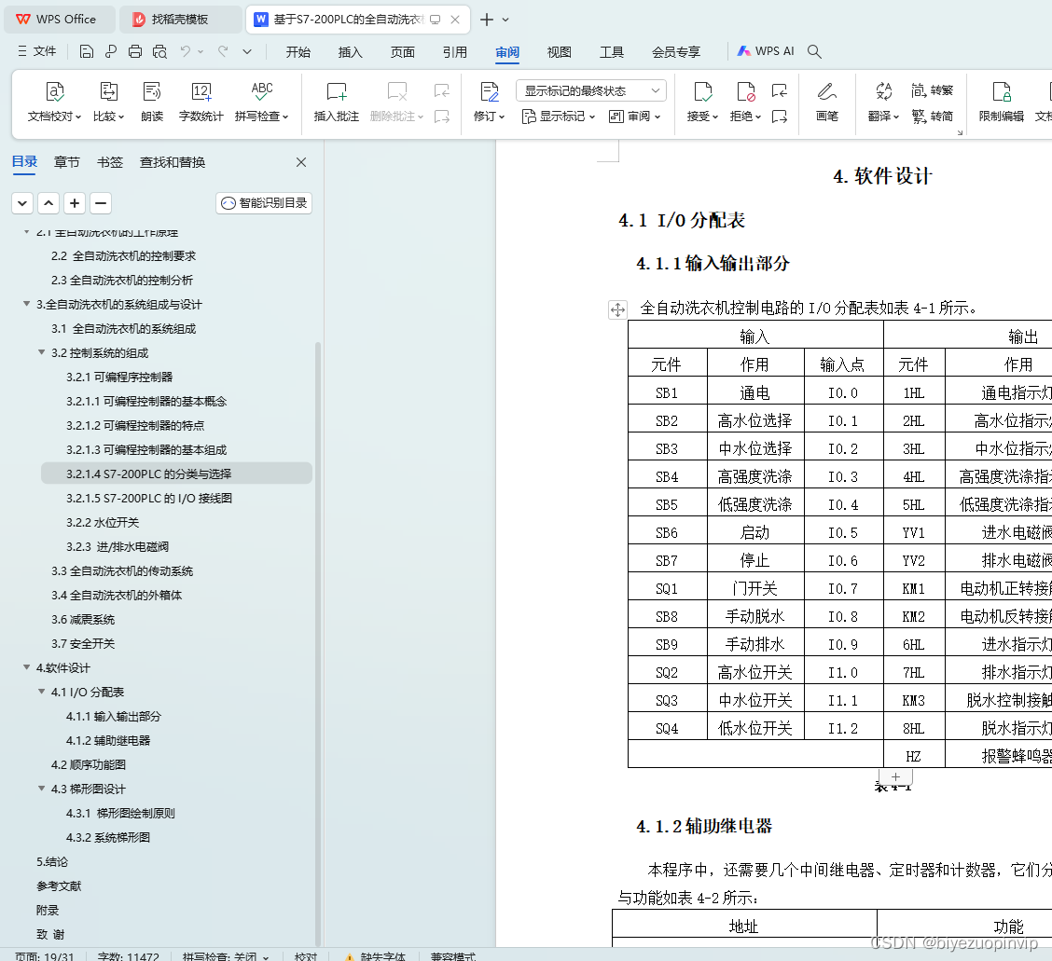The image size is (1052, 961).
Task: Switch to the WPS Office home tab
Action: point(59,20)
